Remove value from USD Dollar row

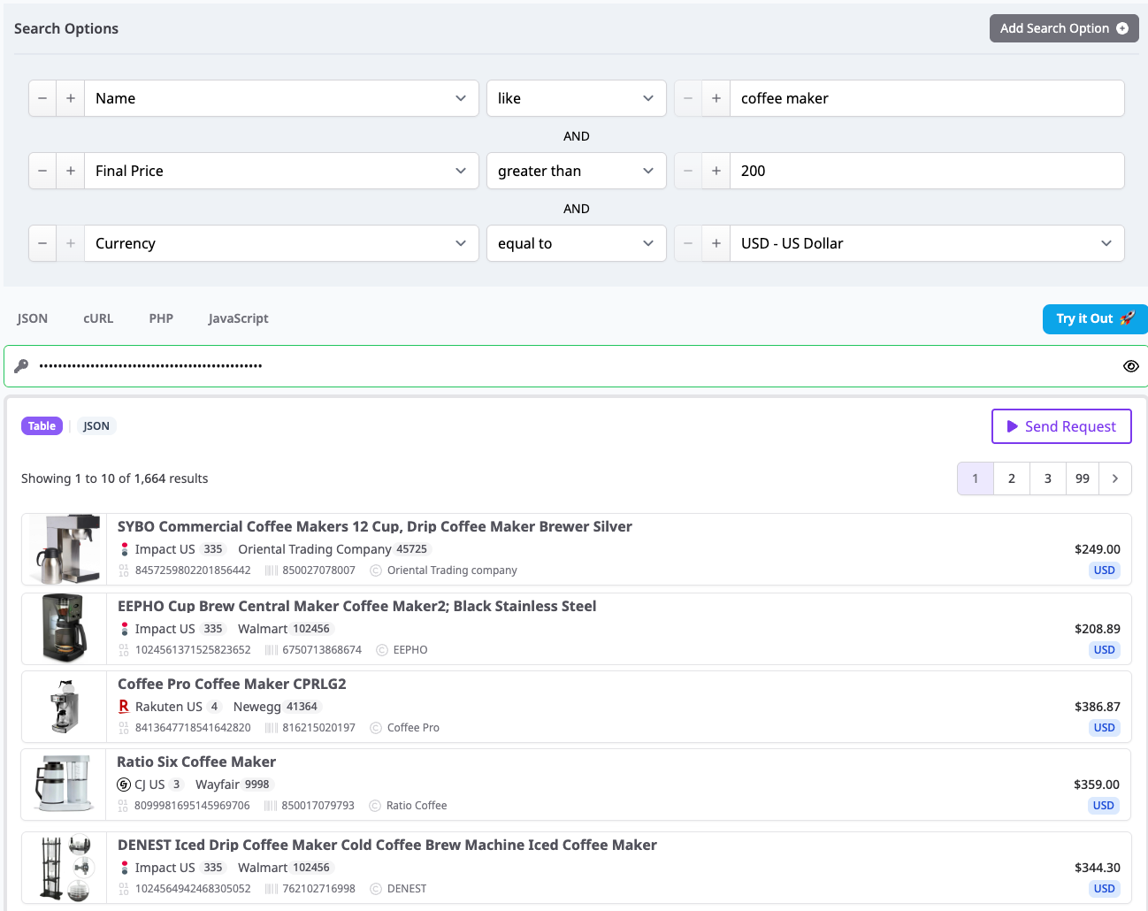(688, 243)
